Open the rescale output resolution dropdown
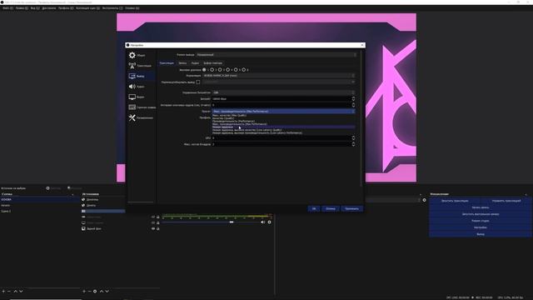The width and height of the screenshot is (533, 300). [x=279, y=82]
